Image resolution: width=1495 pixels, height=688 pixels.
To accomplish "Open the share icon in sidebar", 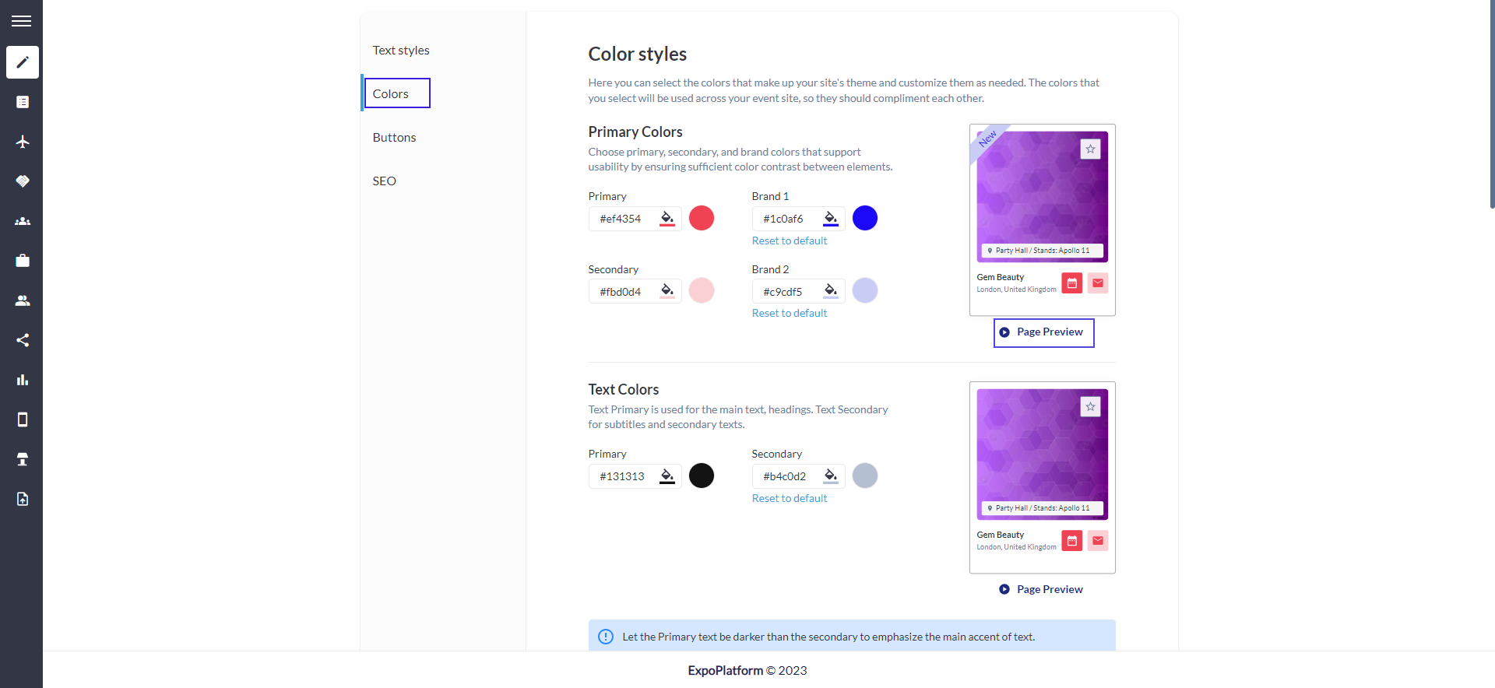I will click(x=23, y=340).
